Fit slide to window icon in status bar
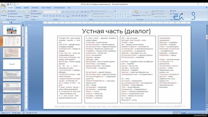 tap(206, 113)
